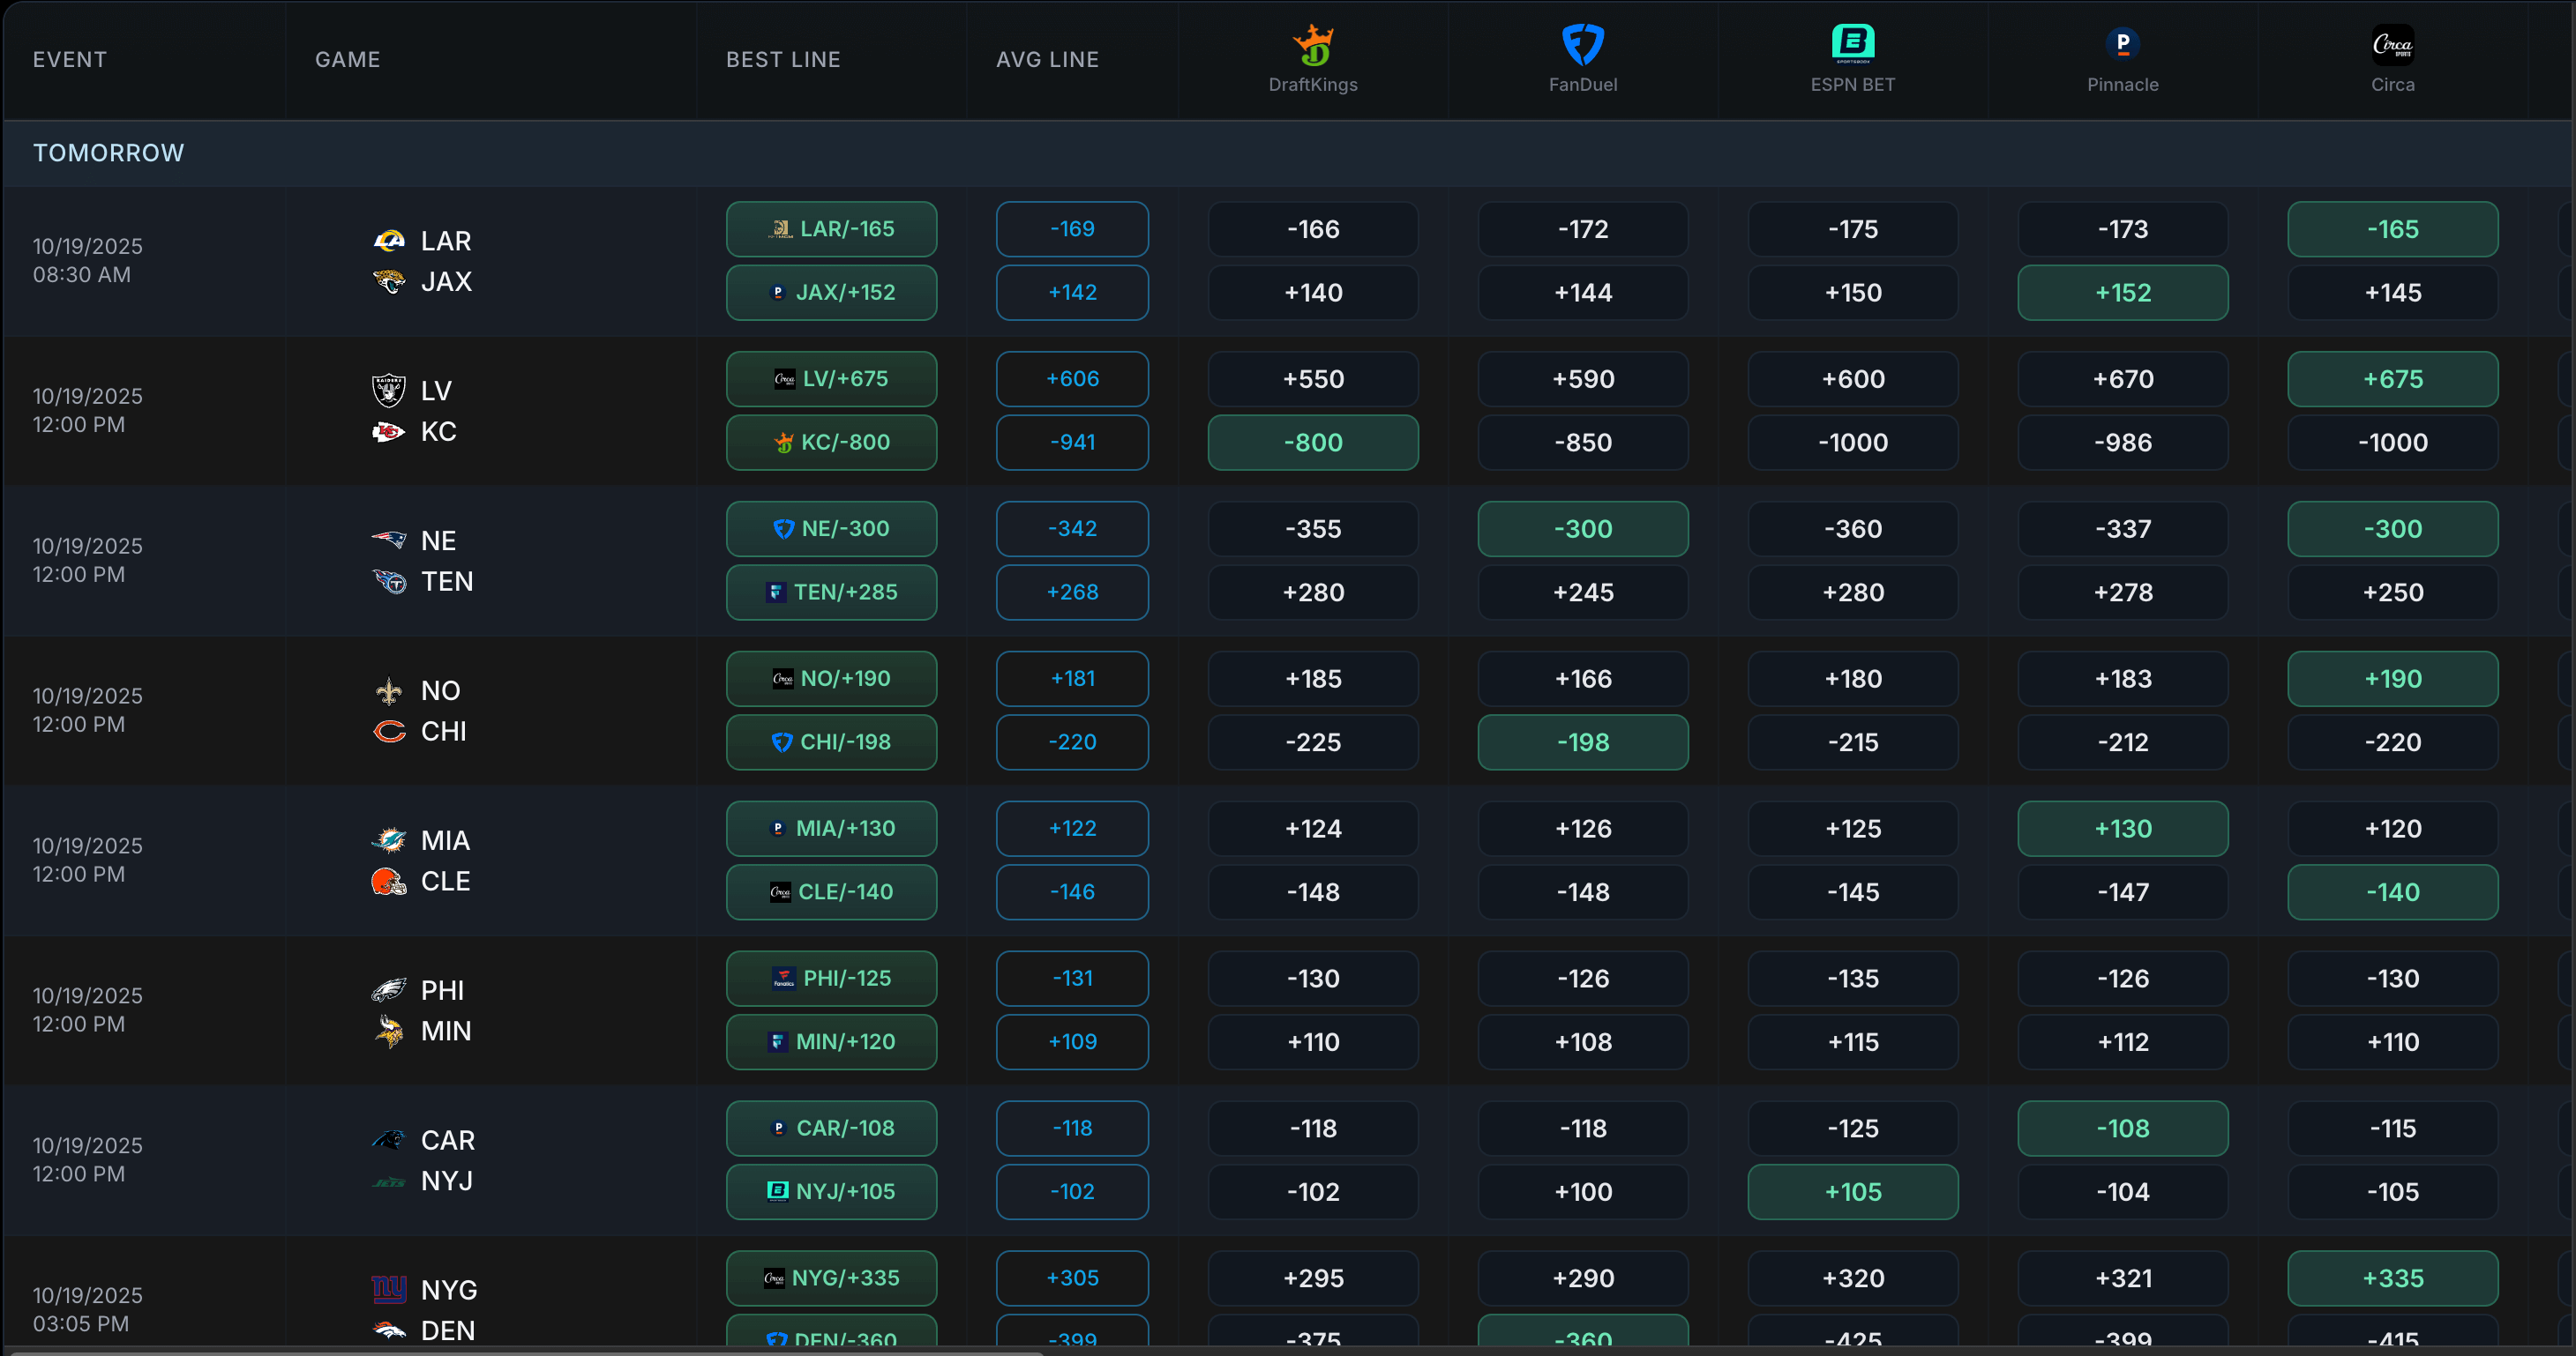This screenshot has width=2576, height=1356.
Task: Select the +152 Pinnacle odds for the Jaguars
Action: pos(2122,293)
